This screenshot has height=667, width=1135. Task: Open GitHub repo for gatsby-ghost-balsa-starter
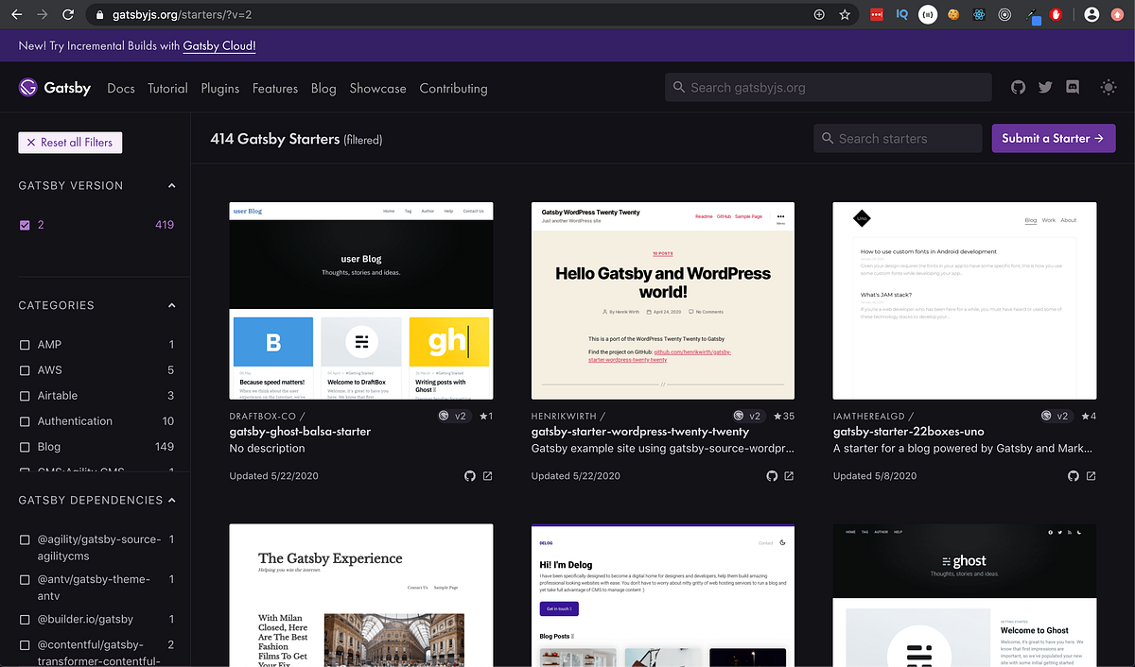point(469,476)
